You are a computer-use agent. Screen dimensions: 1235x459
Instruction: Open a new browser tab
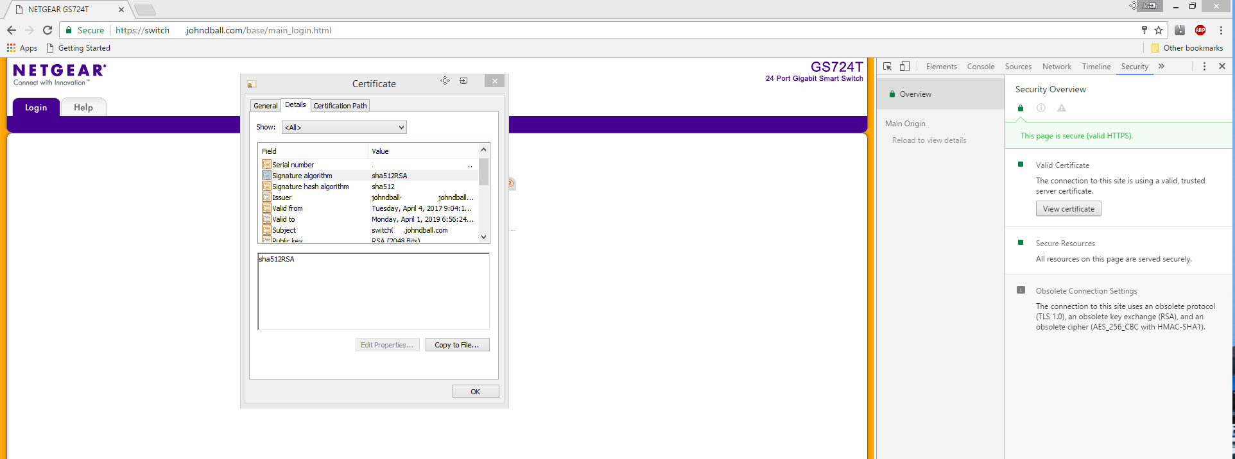[145, 10]
